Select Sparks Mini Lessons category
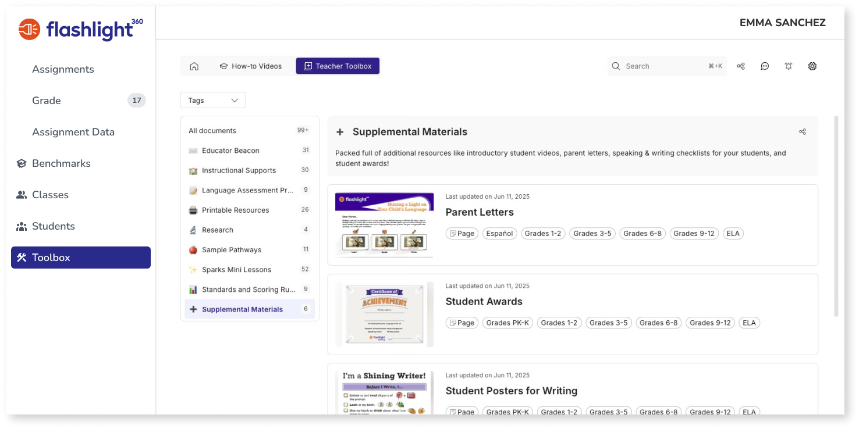859x429 pixels. pos(250,270)
